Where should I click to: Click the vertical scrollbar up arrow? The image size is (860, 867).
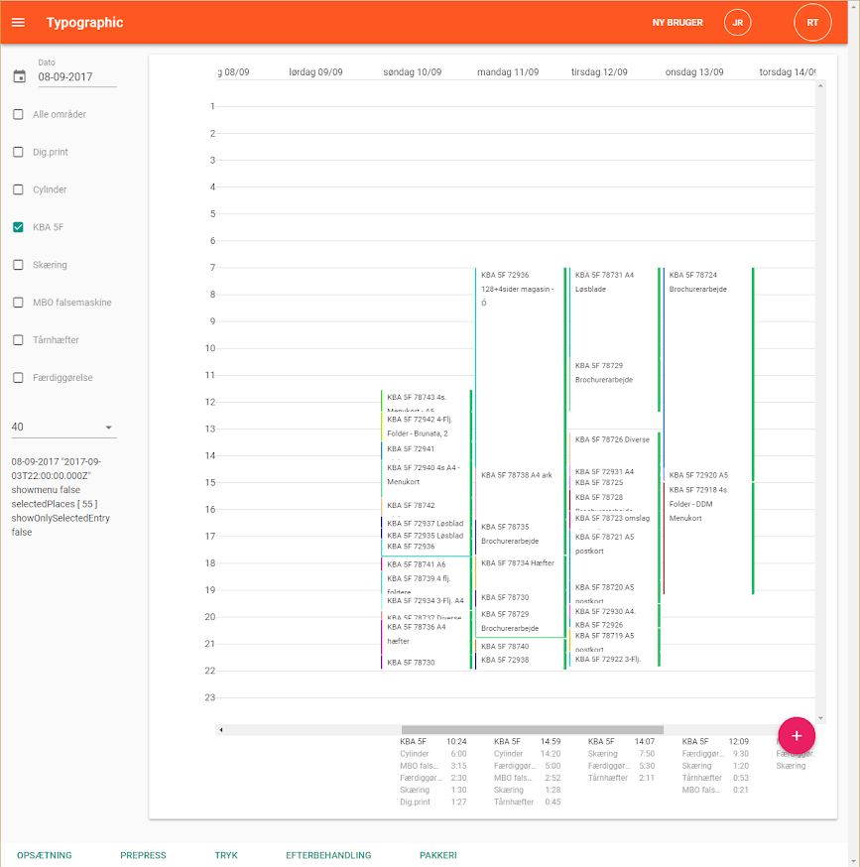click(820, 85)
